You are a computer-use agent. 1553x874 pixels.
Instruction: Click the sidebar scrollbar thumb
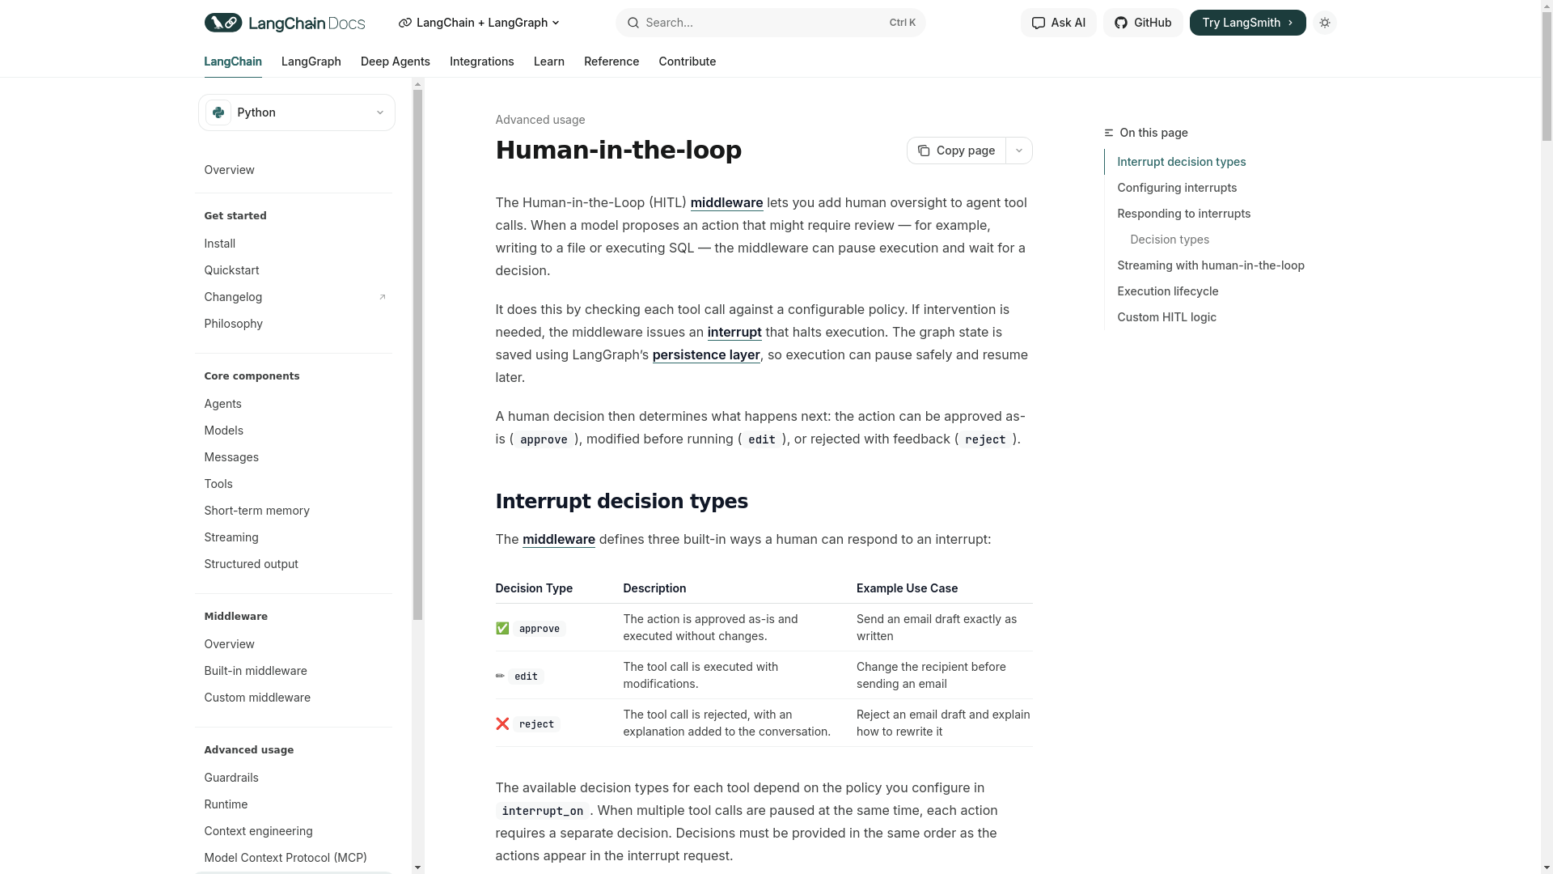[417, 355]
